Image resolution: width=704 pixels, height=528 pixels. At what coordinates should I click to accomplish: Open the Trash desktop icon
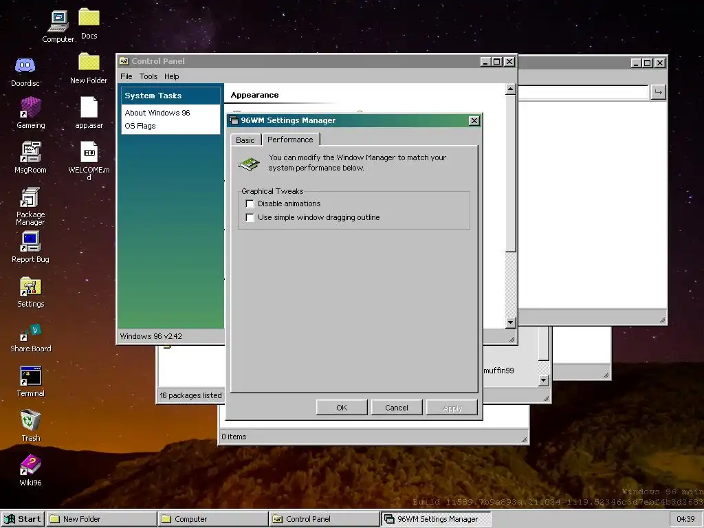click(x=30, y=426)
